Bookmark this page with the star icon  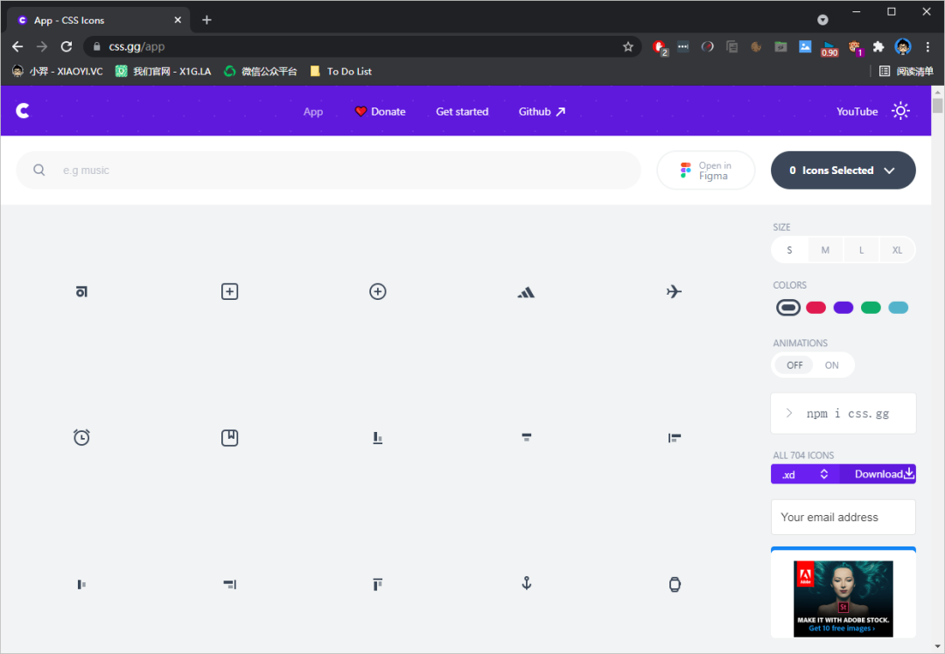pyautogui.click(x=628, y=46)
